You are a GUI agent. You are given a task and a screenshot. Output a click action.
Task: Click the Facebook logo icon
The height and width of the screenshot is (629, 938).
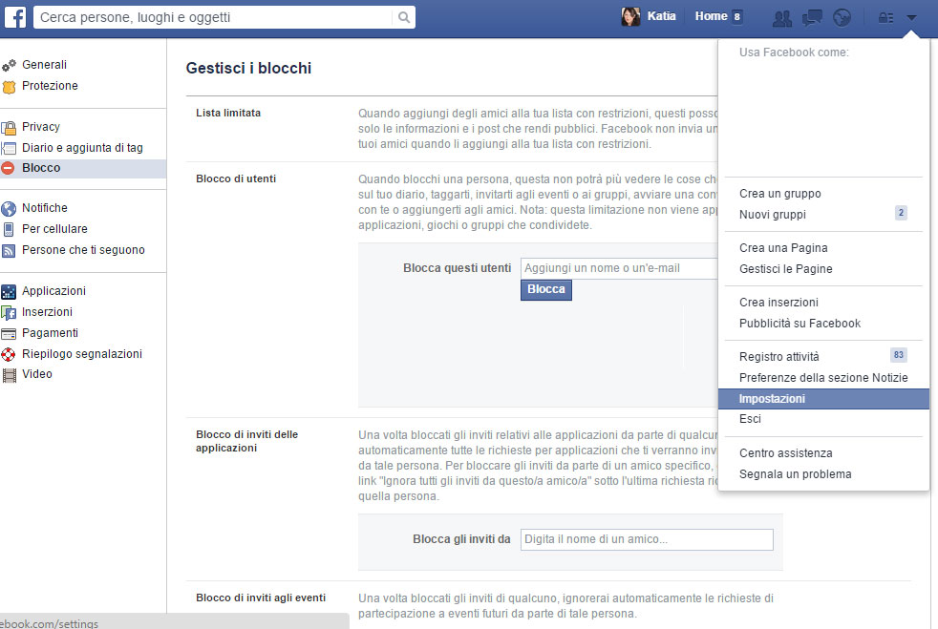pos(15,17)
